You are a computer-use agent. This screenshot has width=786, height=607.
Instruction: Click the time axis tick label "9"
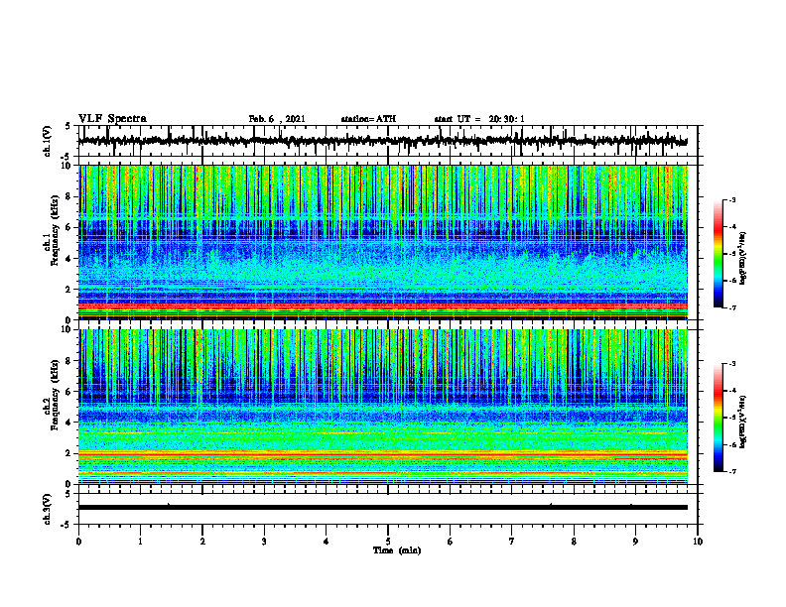(x=635, y=542)
